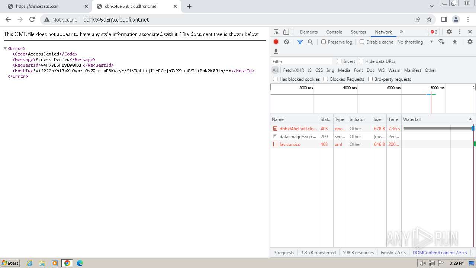Click the Not secure warning icon
The height and width of the screenshot is (268, 476).
pyautogui.click(x=47, y=19)
